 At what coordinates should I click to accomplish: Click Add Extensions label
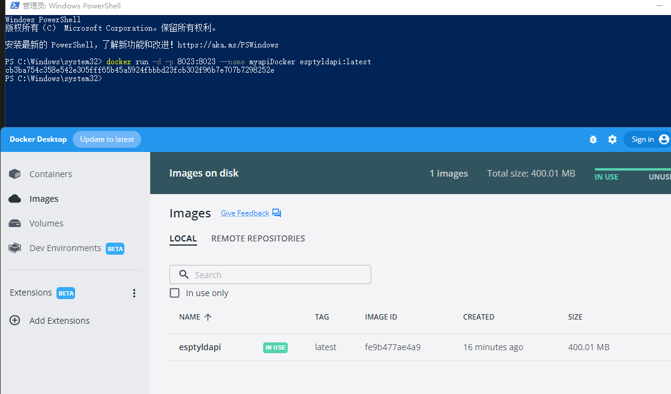59,321
